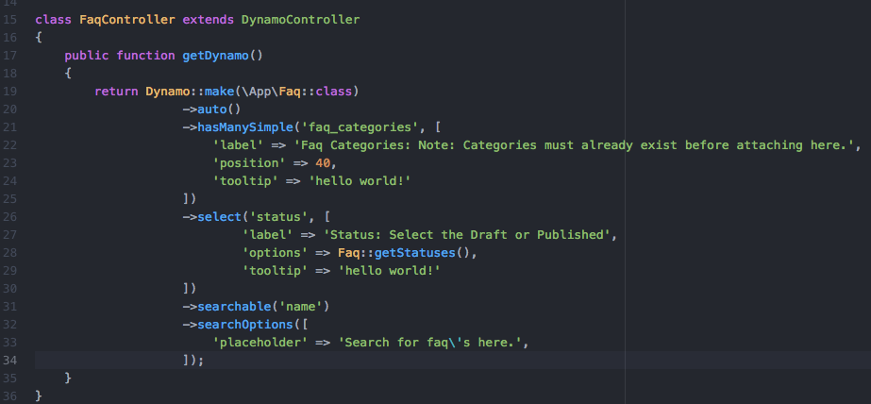This screenshot has height=404, width=871.
Task: Click the 'tooltip' key on line 29
Action: [275, 271]
